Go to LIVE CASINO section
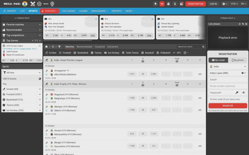The height and width of the screenshot is (155, 249). 68,11
